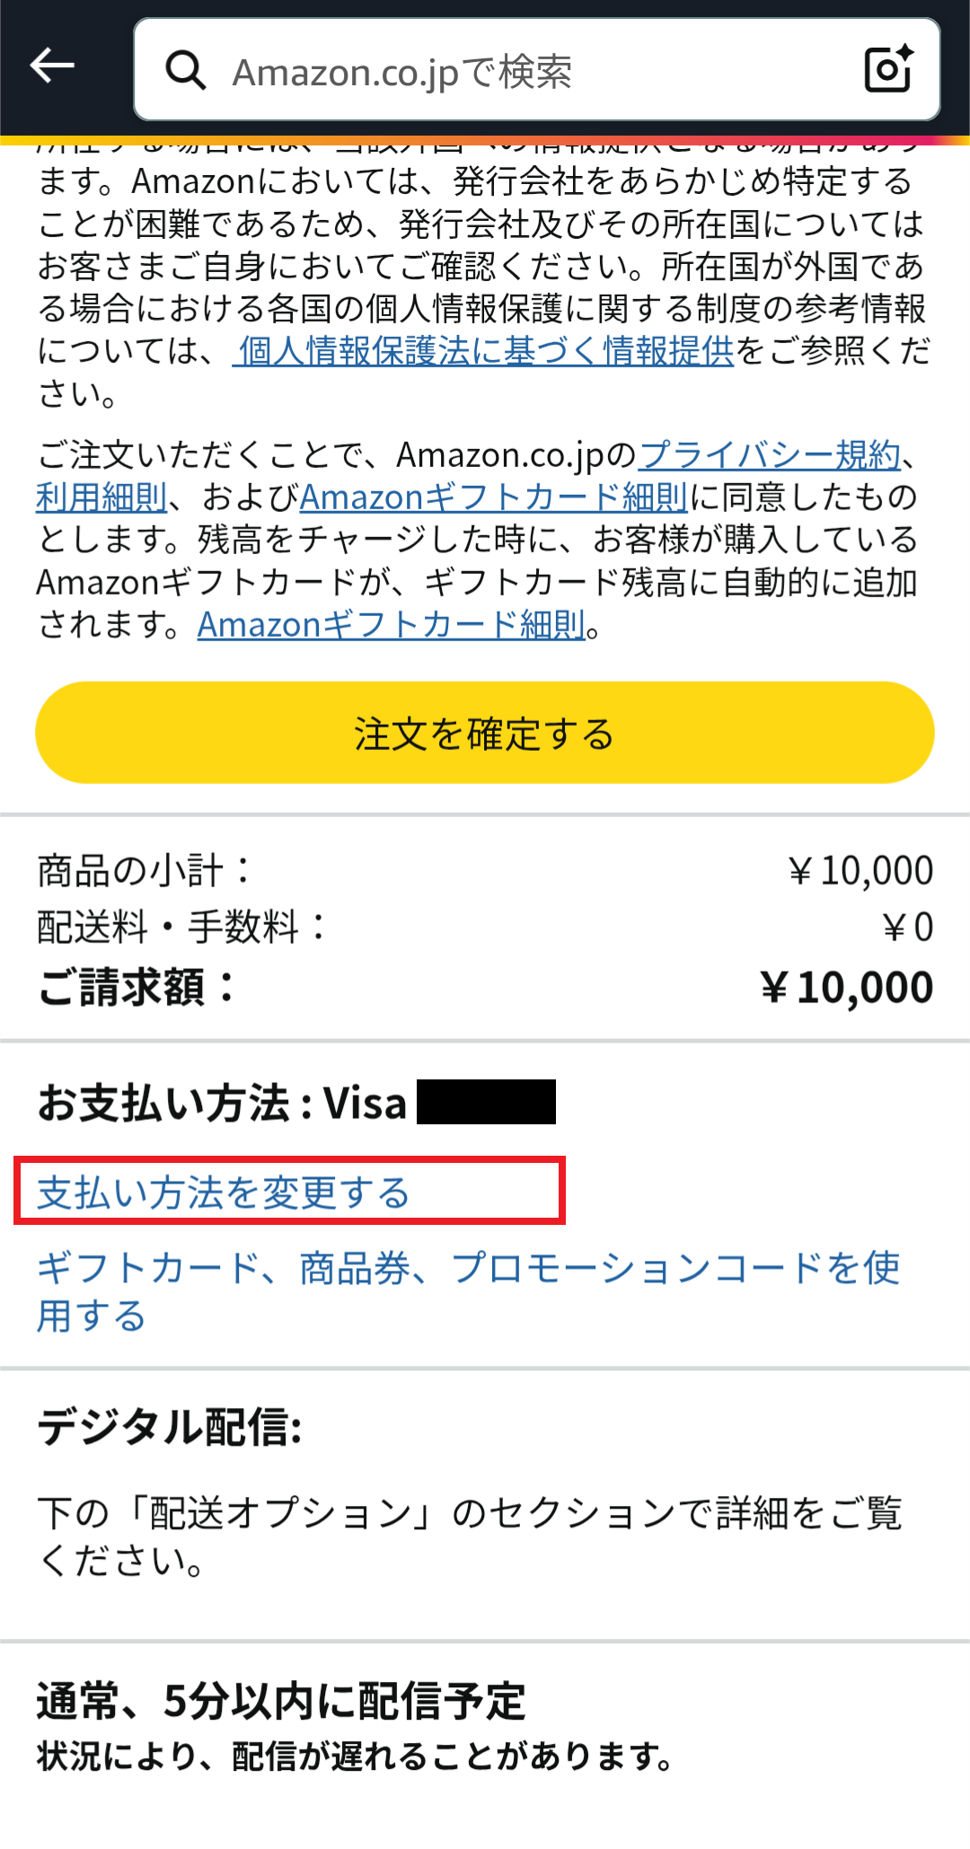
Task: Focus the Amazon.co.jpで検索 search field
Action: [521, 71]
